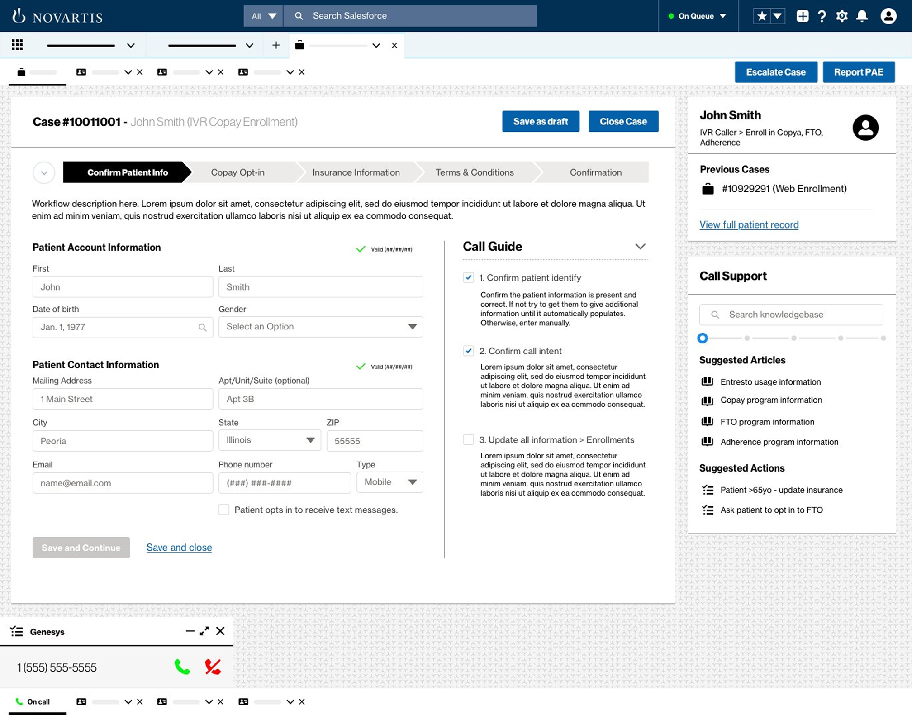Open the View full patient record link
This screenshot has width=912, height=715.
[749, 224]
